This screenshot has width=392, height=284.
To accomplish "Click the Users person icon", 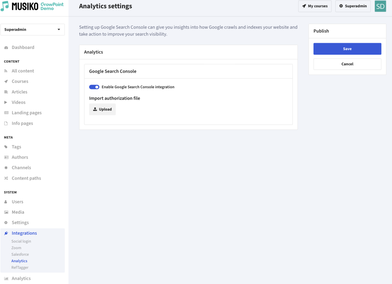I will pyautogui.click(x=6, y=202).
